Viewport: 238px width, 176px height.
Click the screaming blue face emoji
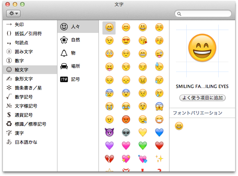(159, 106)
